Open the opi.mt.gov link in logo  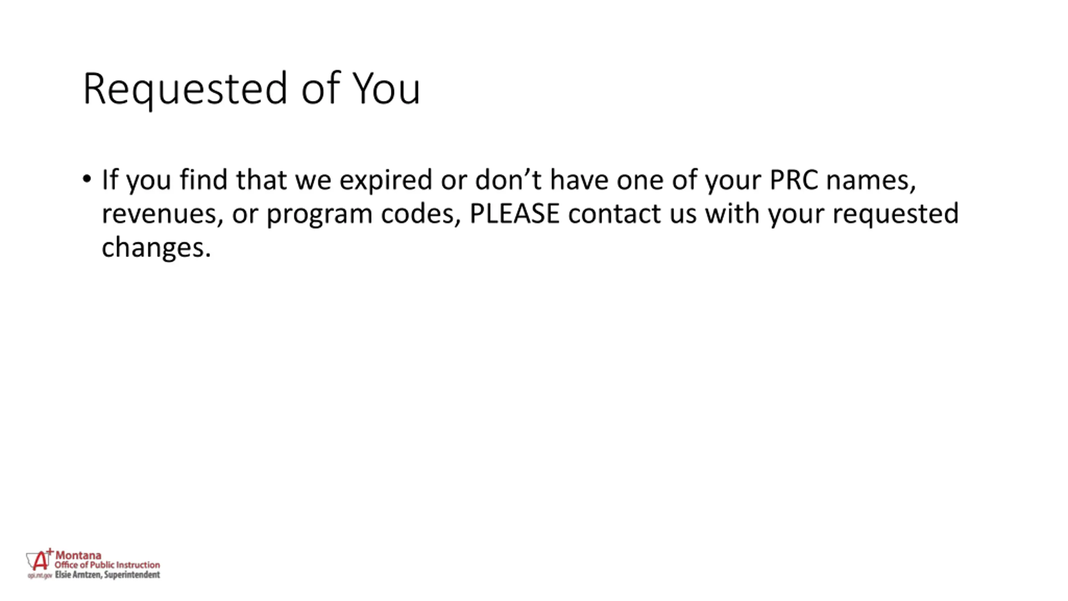pos(40,576)
